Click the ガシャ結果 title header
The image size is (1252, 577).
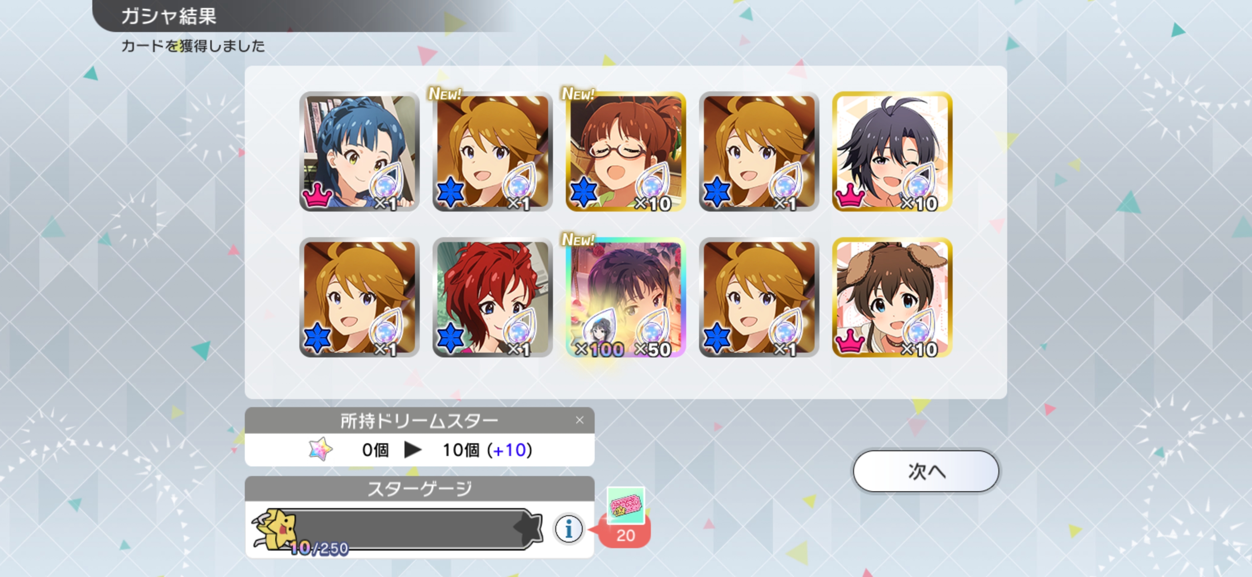point(168,16)
